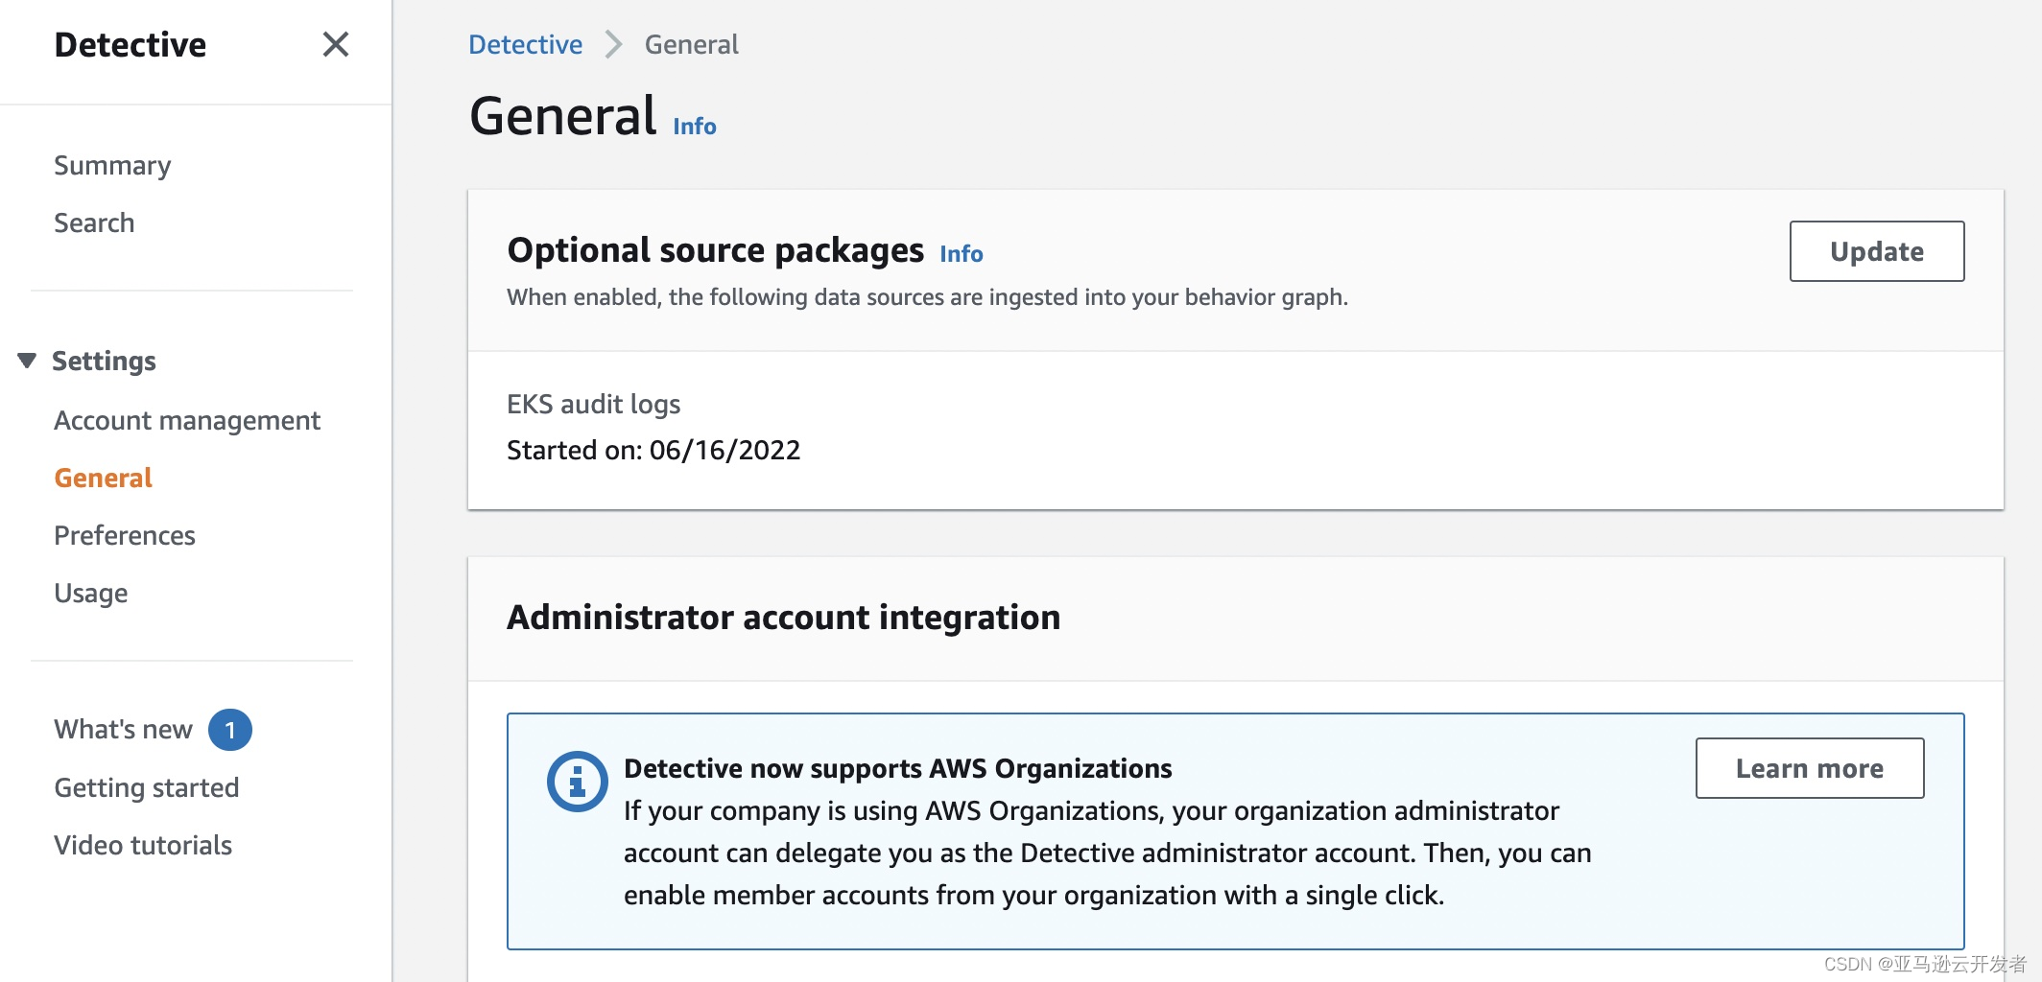The image size is (2042, 982).
Task: Open Account management settings
Action: click(187, 420)
